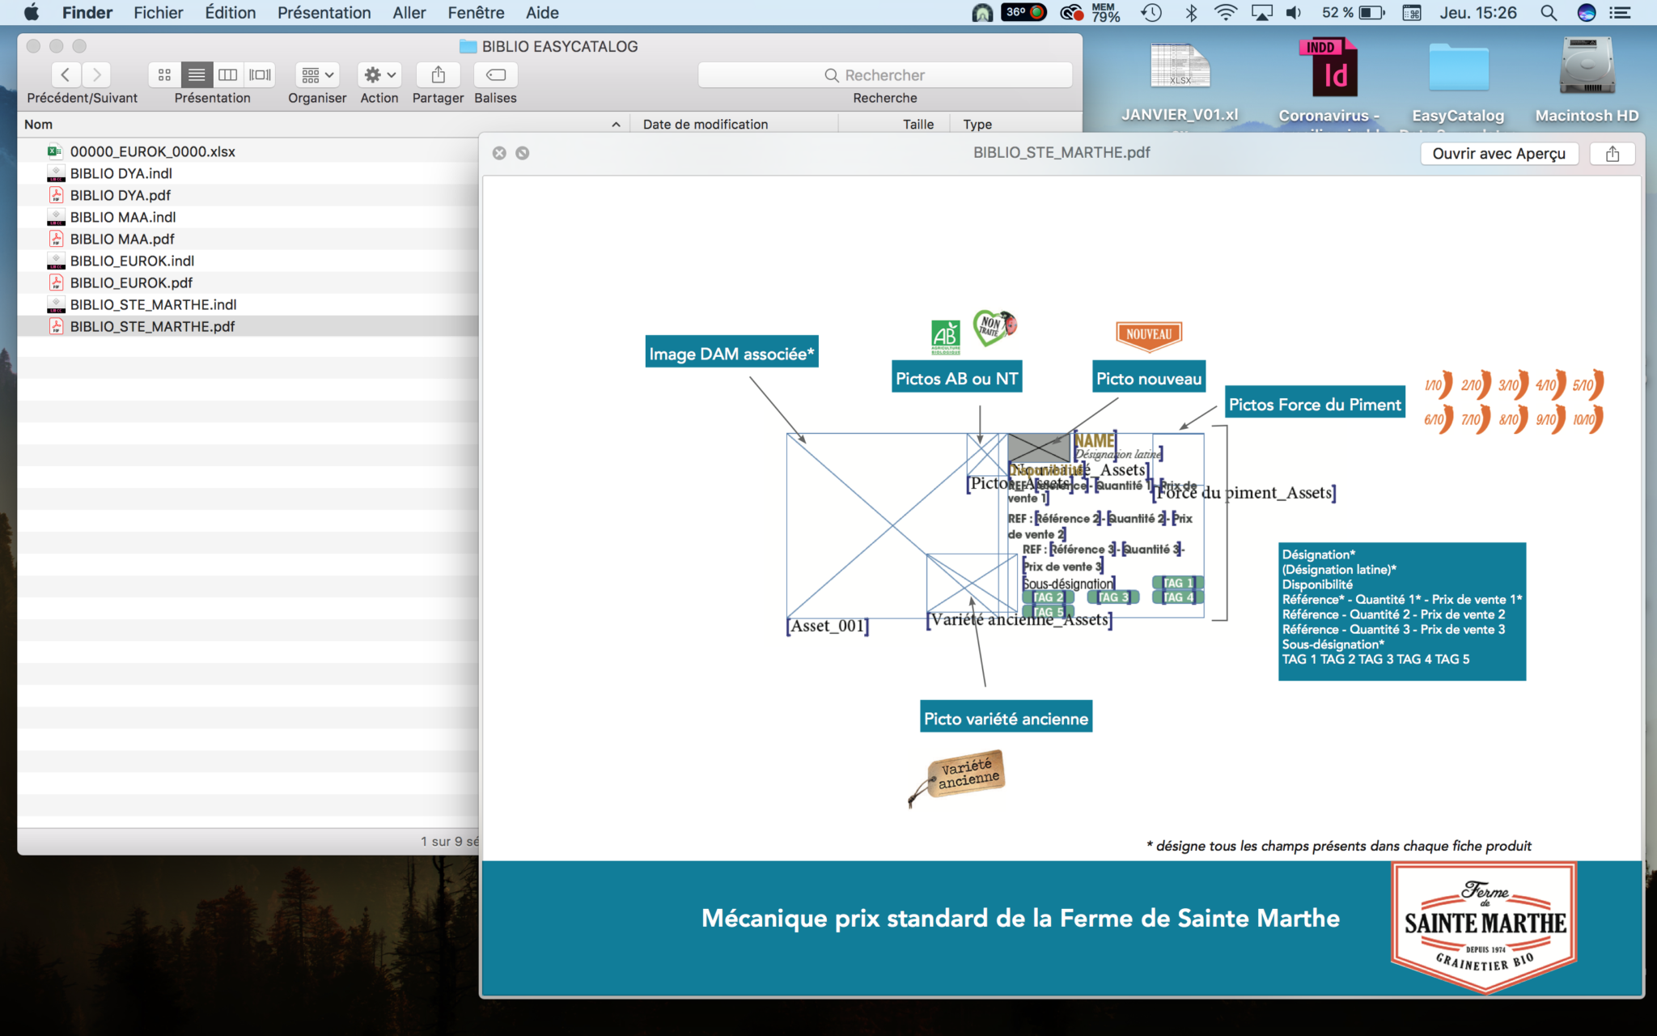Open the Organiser grouping dropdown

click(317, 74)
